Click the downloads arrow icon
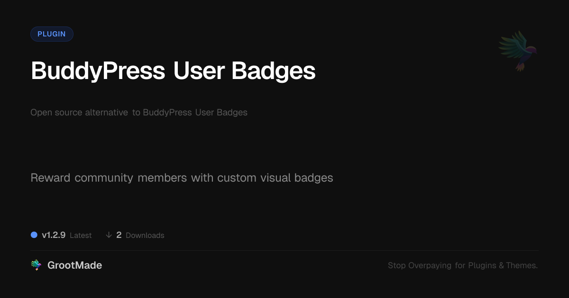The width and height of the screenshot is (569, 298). coord(109,235)
